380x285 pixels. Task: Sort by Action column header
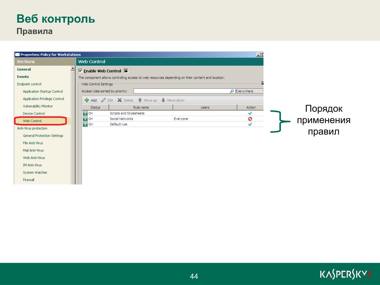click(250, 107)
